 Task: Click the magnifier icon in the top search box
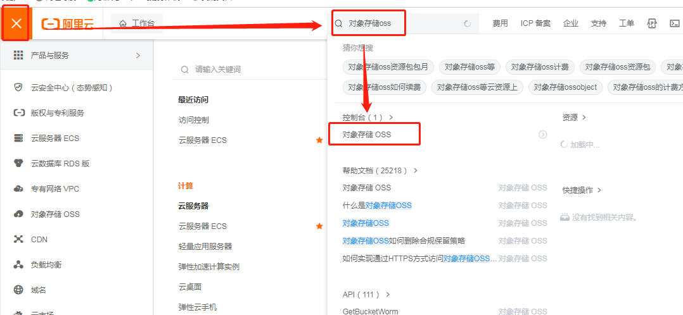(338, 23)
